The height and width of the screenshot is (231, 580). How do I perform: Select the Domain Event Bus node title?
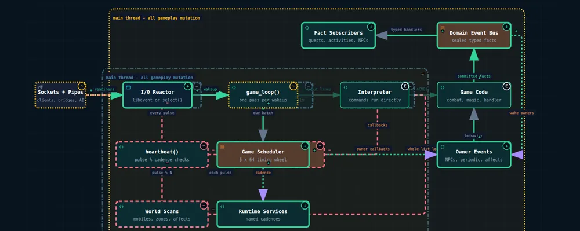474,33
